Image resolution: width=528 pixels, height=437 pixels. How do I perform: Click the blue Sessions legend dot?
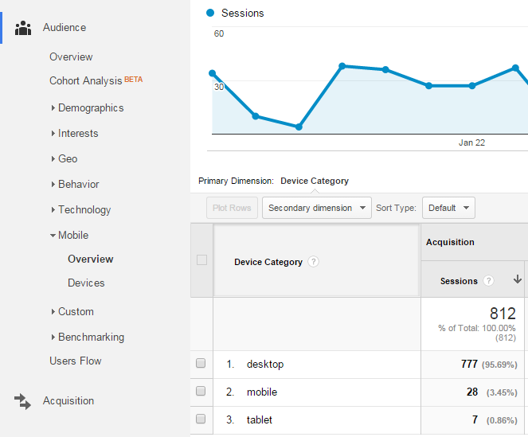point(210,13)
